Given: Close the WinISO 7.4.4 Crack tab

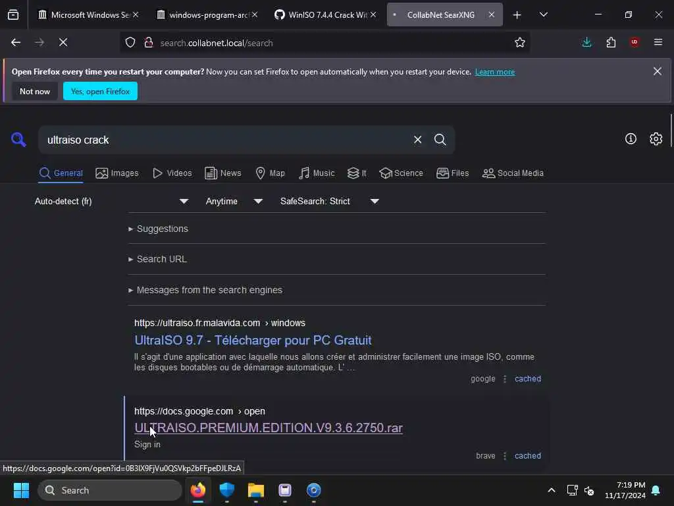Looking at the screenshot, I should pos(373,15).
